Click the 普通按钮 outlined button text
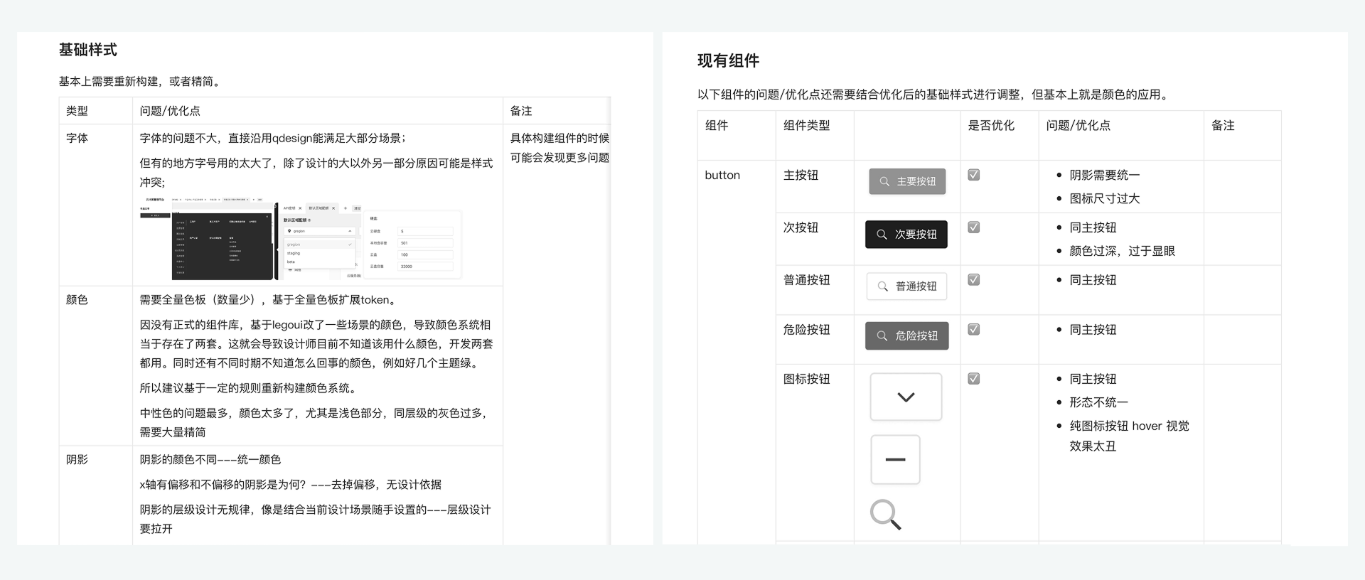This screenshot has width=1365, height=580. 916,286
